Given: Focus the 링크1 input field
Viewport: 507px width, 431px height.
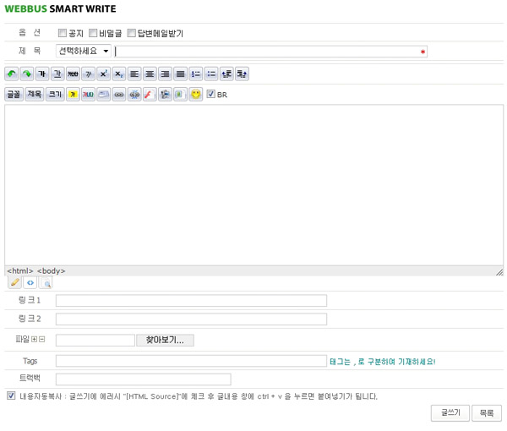Looking at the screenshot, I should point(191,300).
